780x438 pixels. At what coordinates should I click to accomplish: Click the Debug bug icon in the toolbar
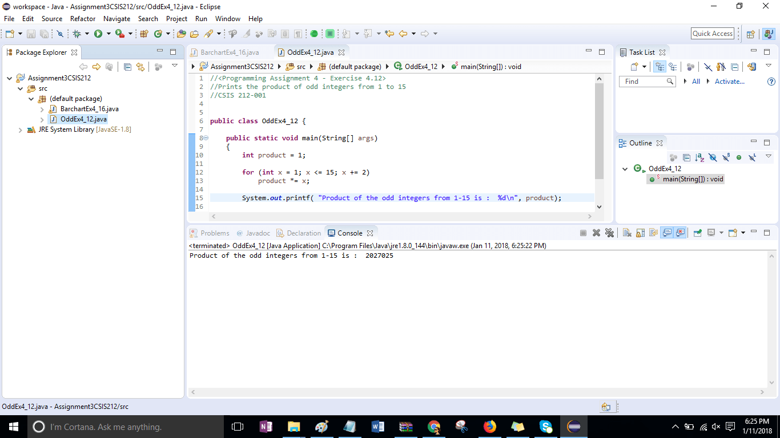click(77, 34)
